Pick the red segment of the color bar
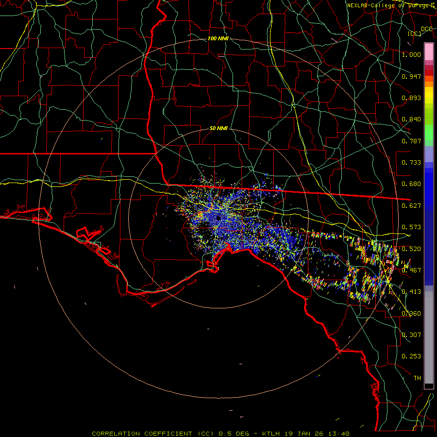The height and width of the screenshot is (437, 437). pos(429,73)
